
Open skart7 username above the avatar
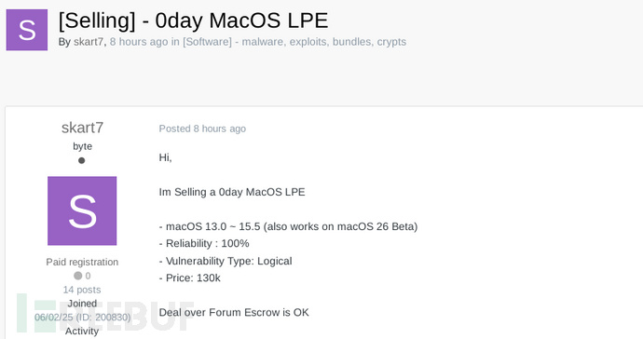tap(82, 128)
